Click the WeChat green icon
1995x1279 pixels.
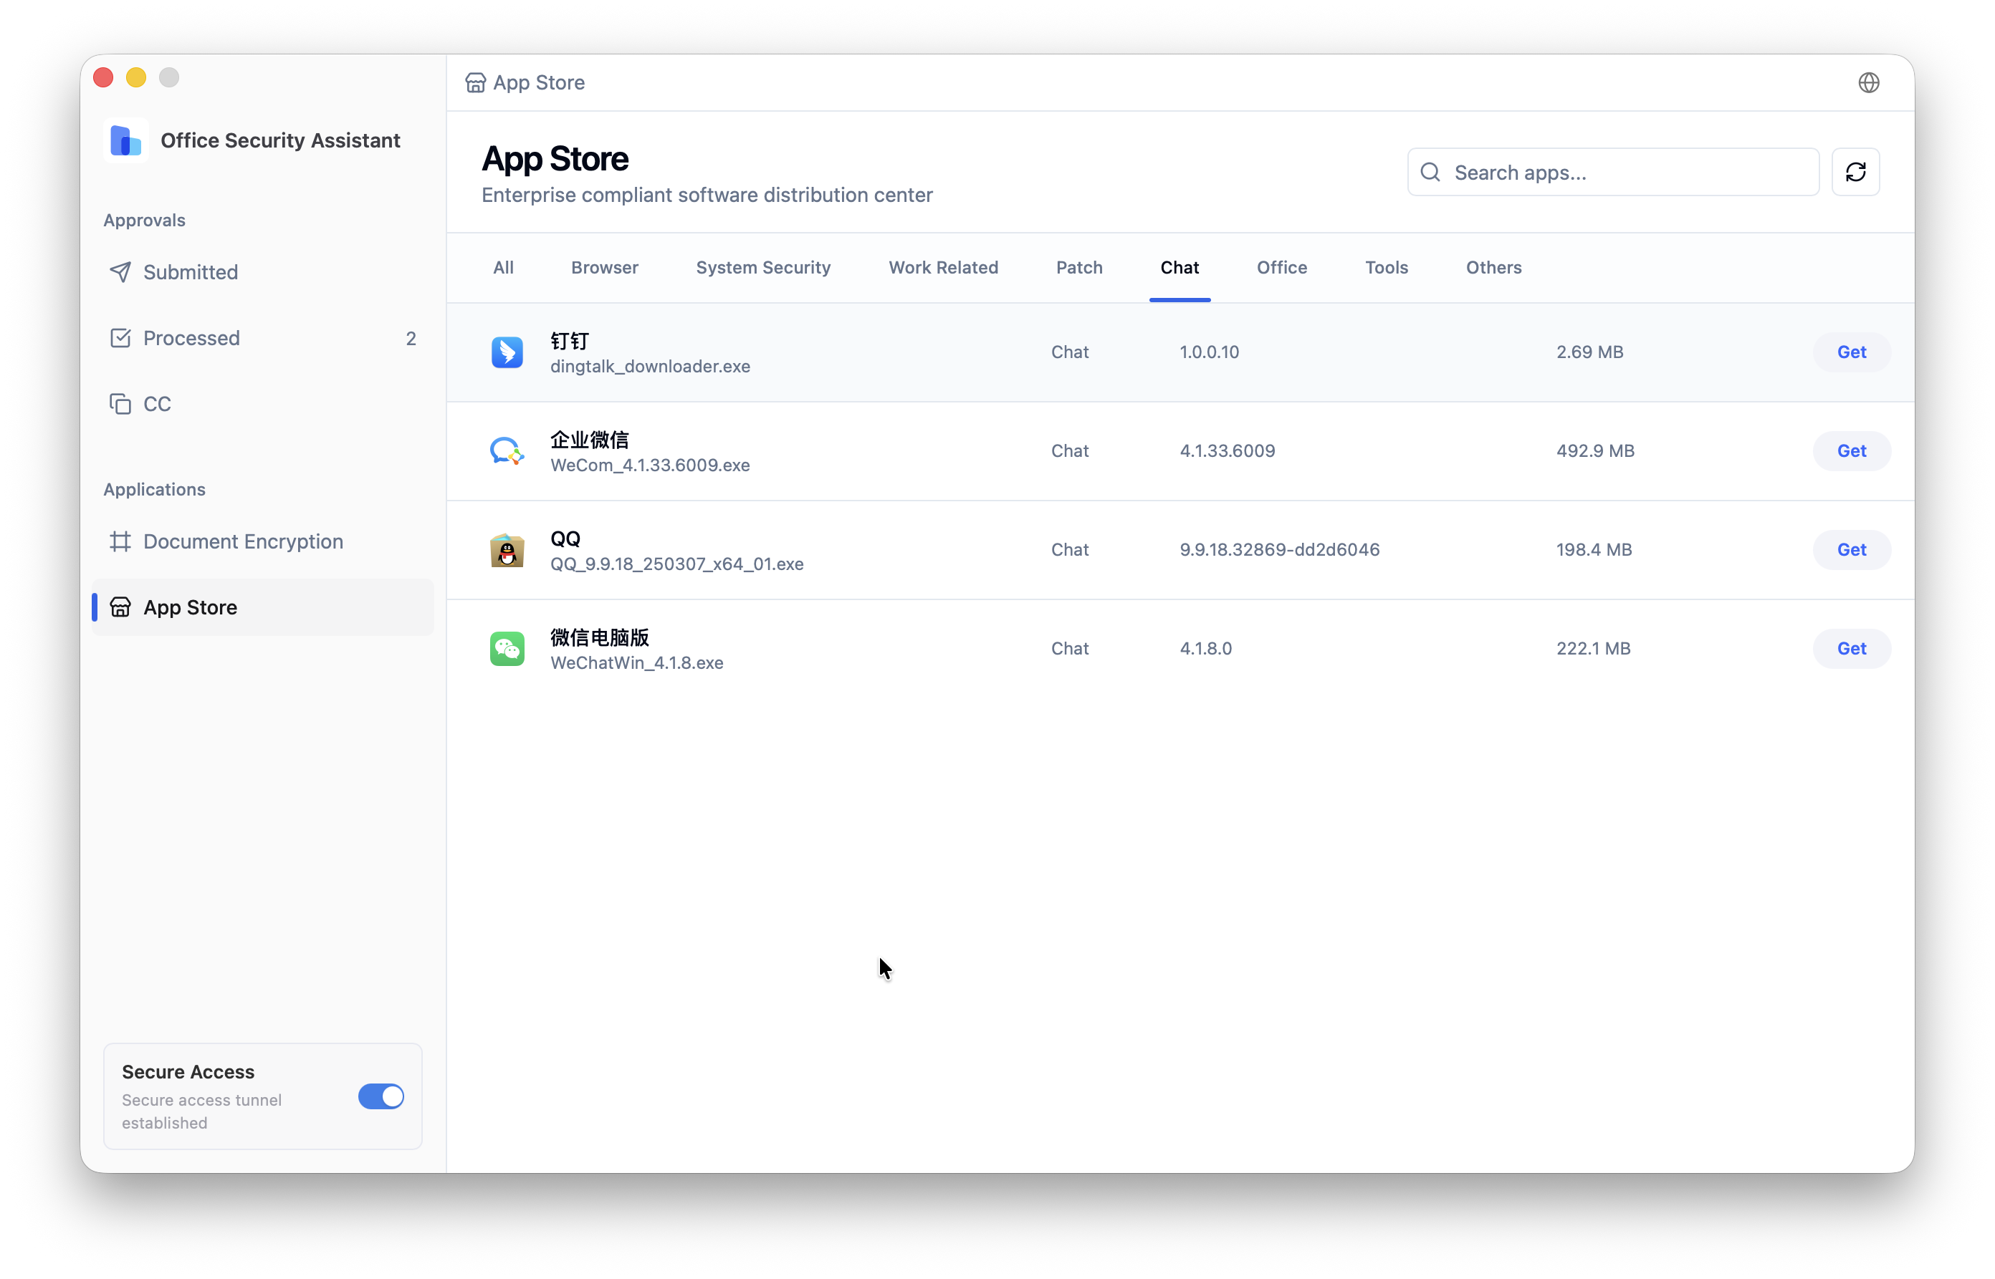[507, 649]
